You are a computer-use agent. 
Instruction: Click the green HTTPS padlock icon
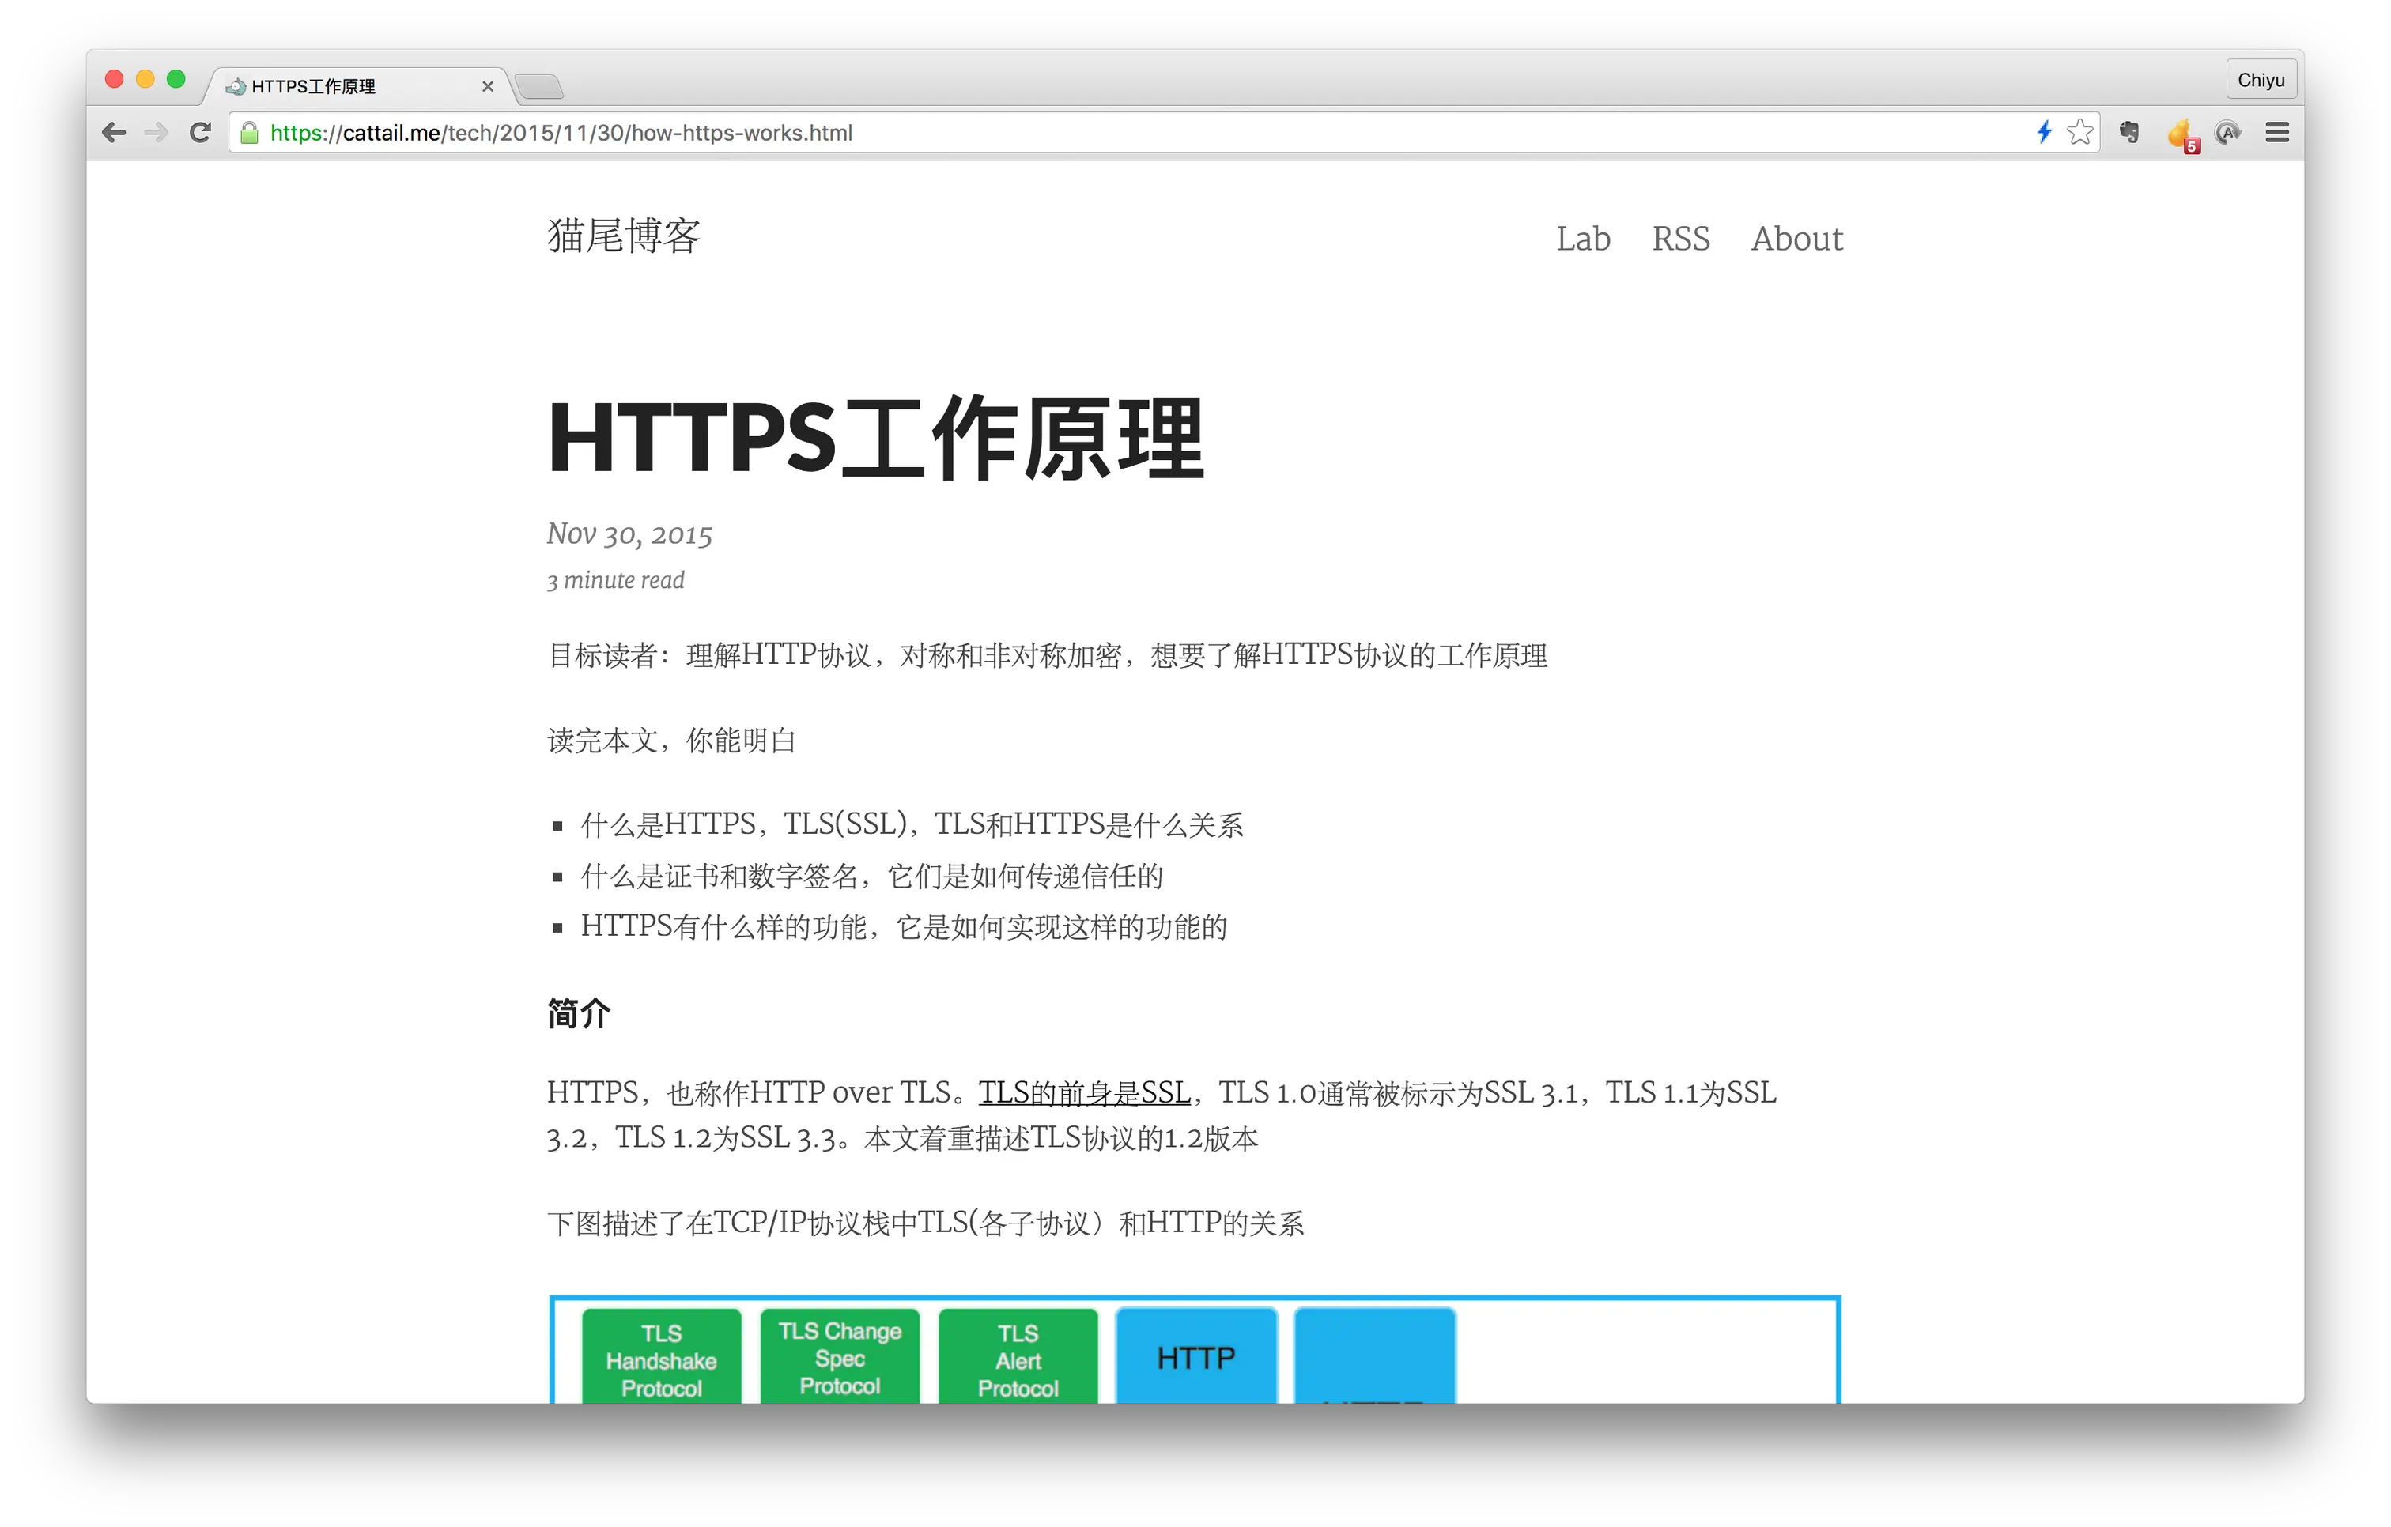[x=250, y=132]
